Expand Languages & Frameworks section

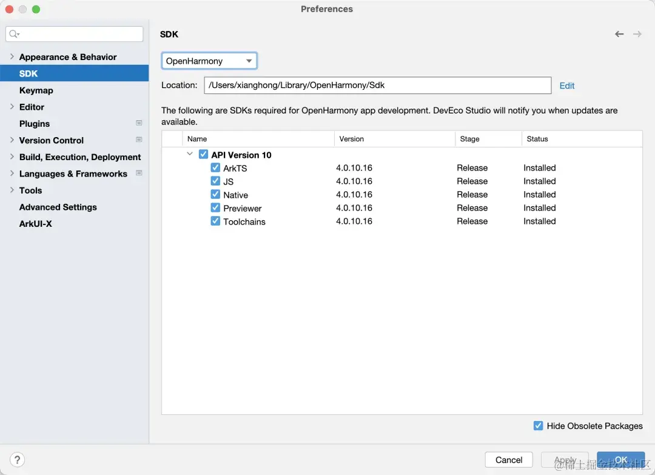12,173
